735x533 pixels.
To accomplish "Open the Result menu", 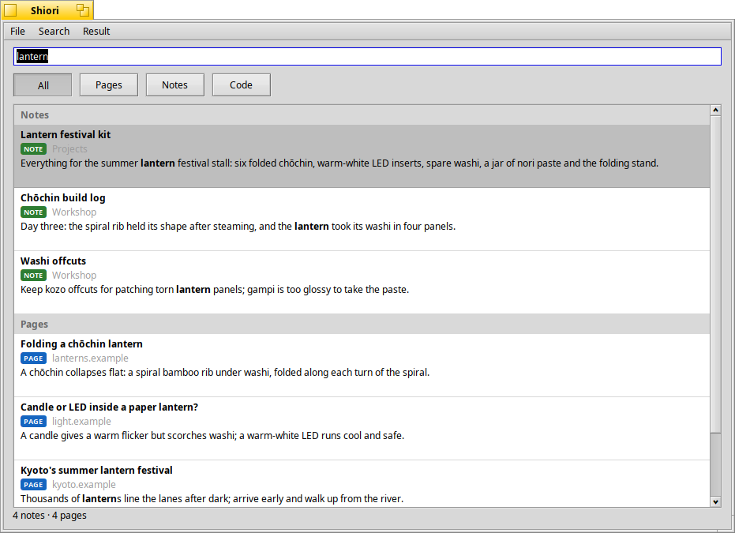I will pos(96,31).
